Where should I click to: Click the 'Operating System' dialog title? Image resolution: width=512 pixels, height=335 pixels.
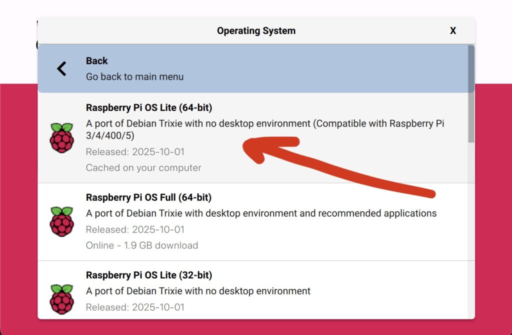pyautogui.click(x=256, y=30)
